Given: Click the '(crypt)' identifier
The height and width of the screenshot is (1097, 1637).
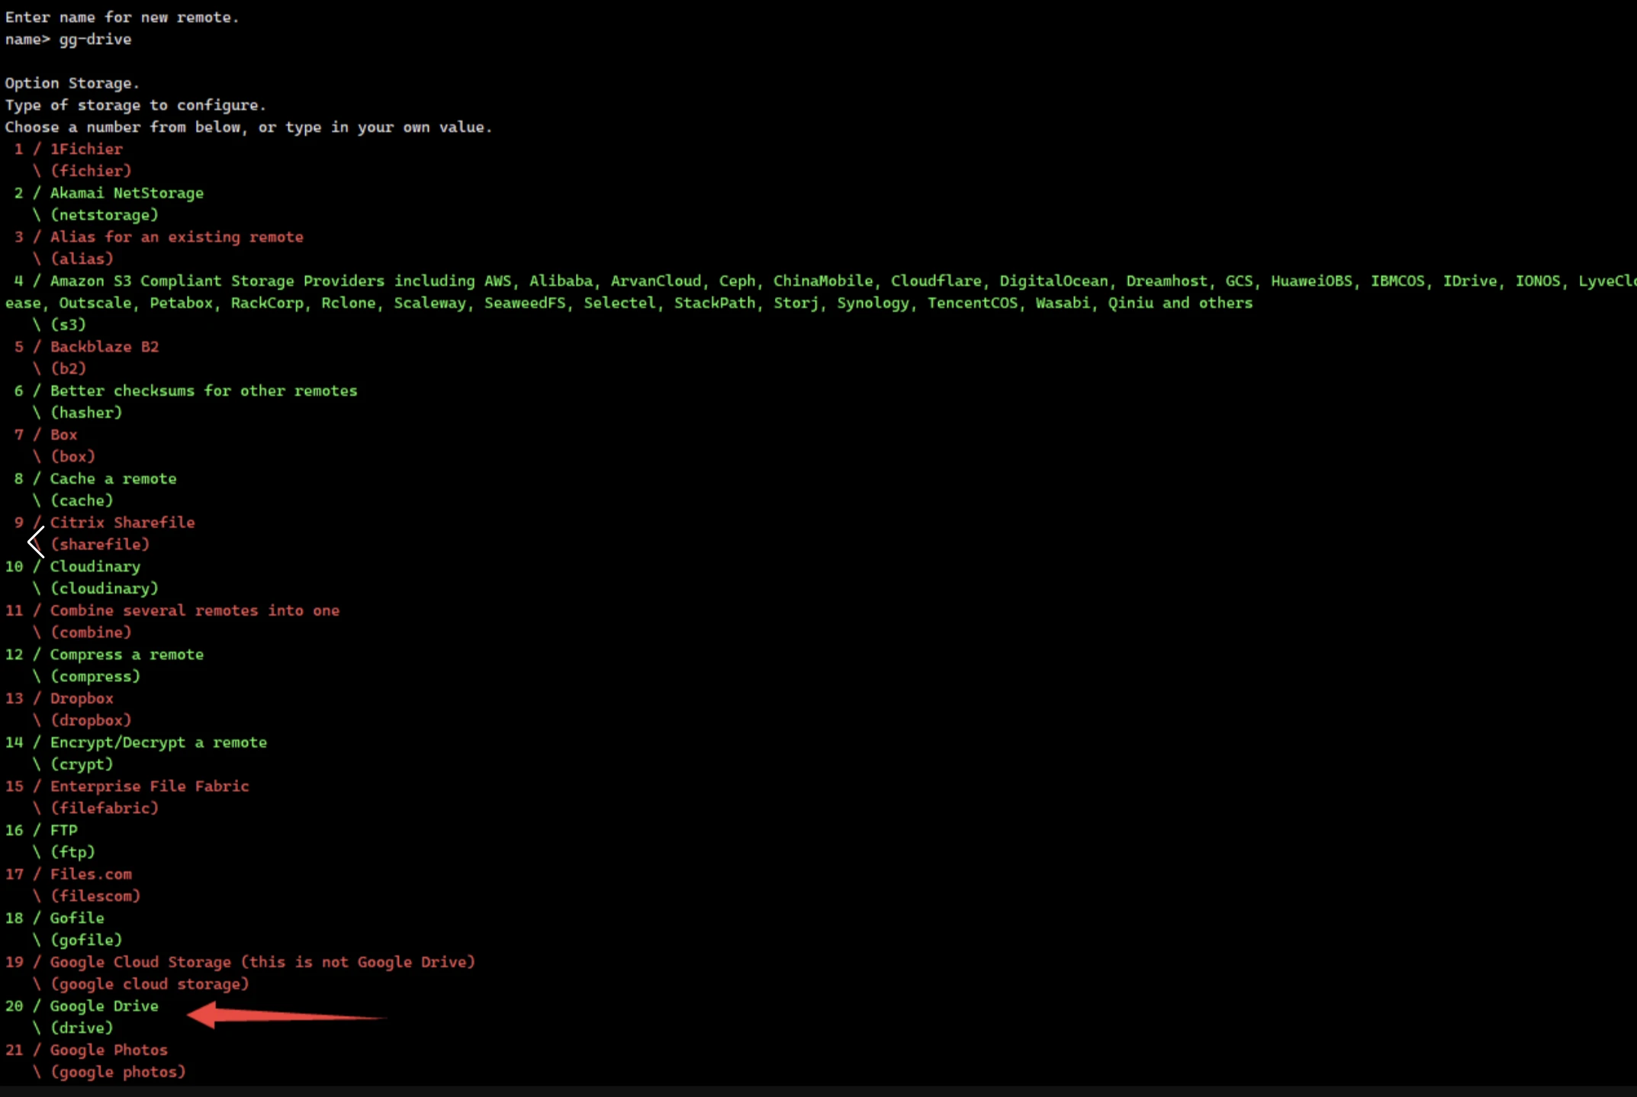Looking at the screenshot, I should [82, 764].
